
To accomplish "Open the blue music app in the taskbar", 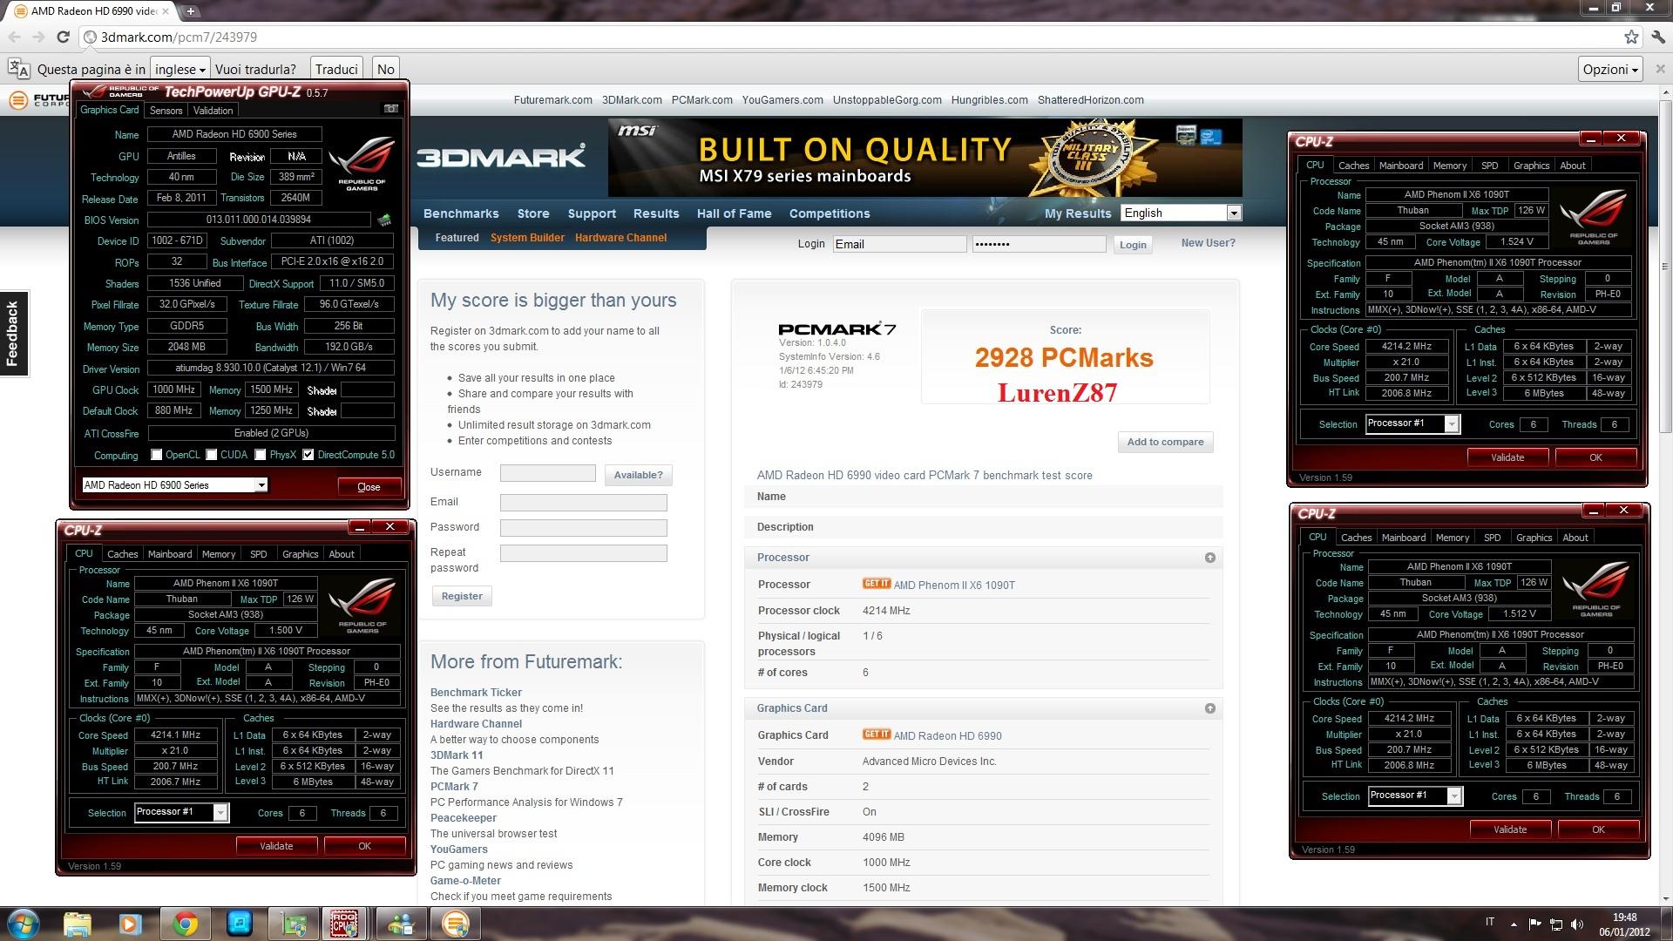I will click(x=239, y=924).
